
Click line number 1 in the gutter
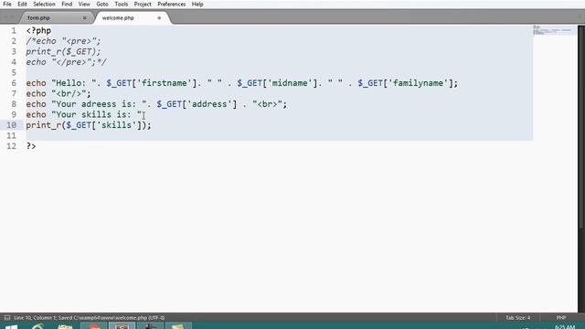(14, 30)
